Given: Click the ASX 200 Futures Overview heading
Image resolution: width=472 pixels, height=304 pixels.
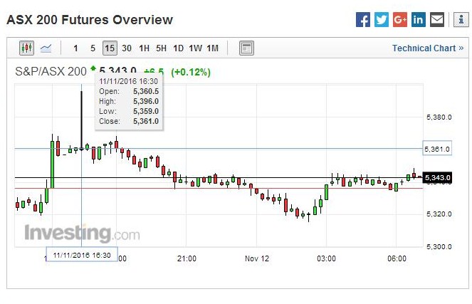Looking at the screenshot, I should point(90,20).
